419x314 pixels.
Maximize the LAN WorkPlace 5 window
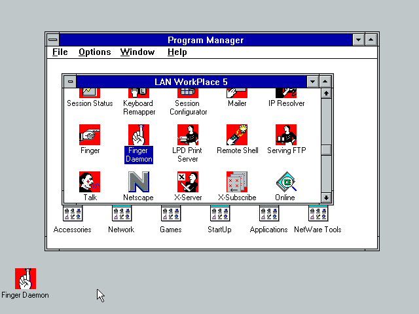coord(325,81)
